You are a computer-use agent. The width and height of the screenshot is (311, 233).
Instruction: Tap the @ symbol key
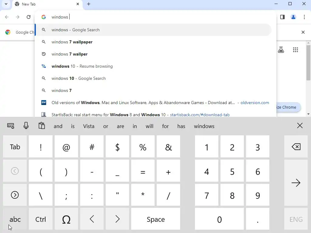click(x=66, y=147)
